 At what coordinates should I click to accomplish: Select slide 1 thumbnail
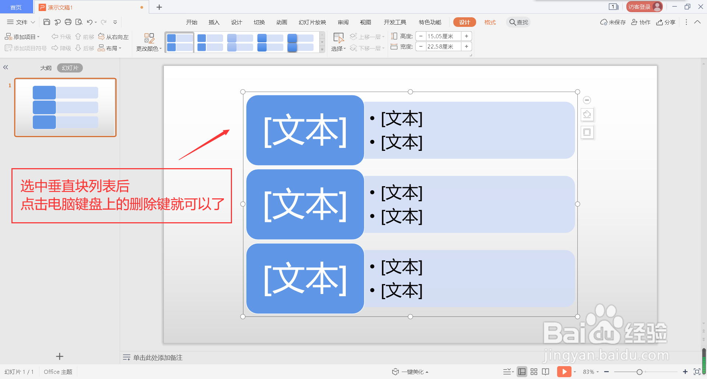(x=65, y=107)
